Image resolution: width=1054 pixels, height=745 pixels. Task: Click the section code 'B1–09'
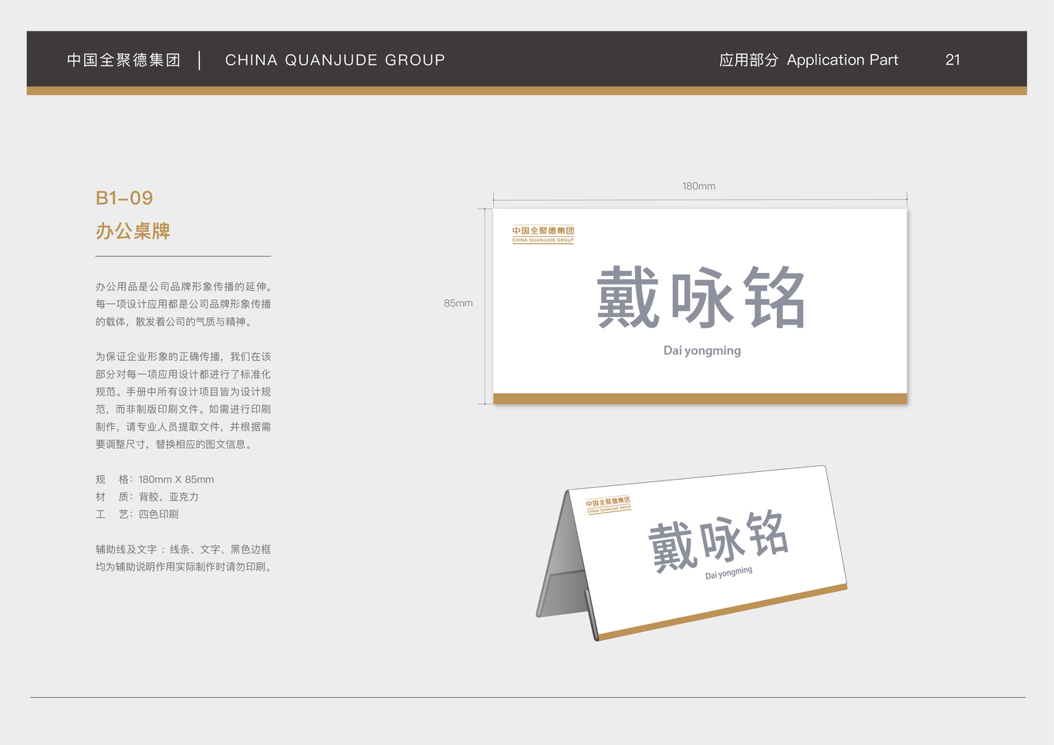coord(124,198)
